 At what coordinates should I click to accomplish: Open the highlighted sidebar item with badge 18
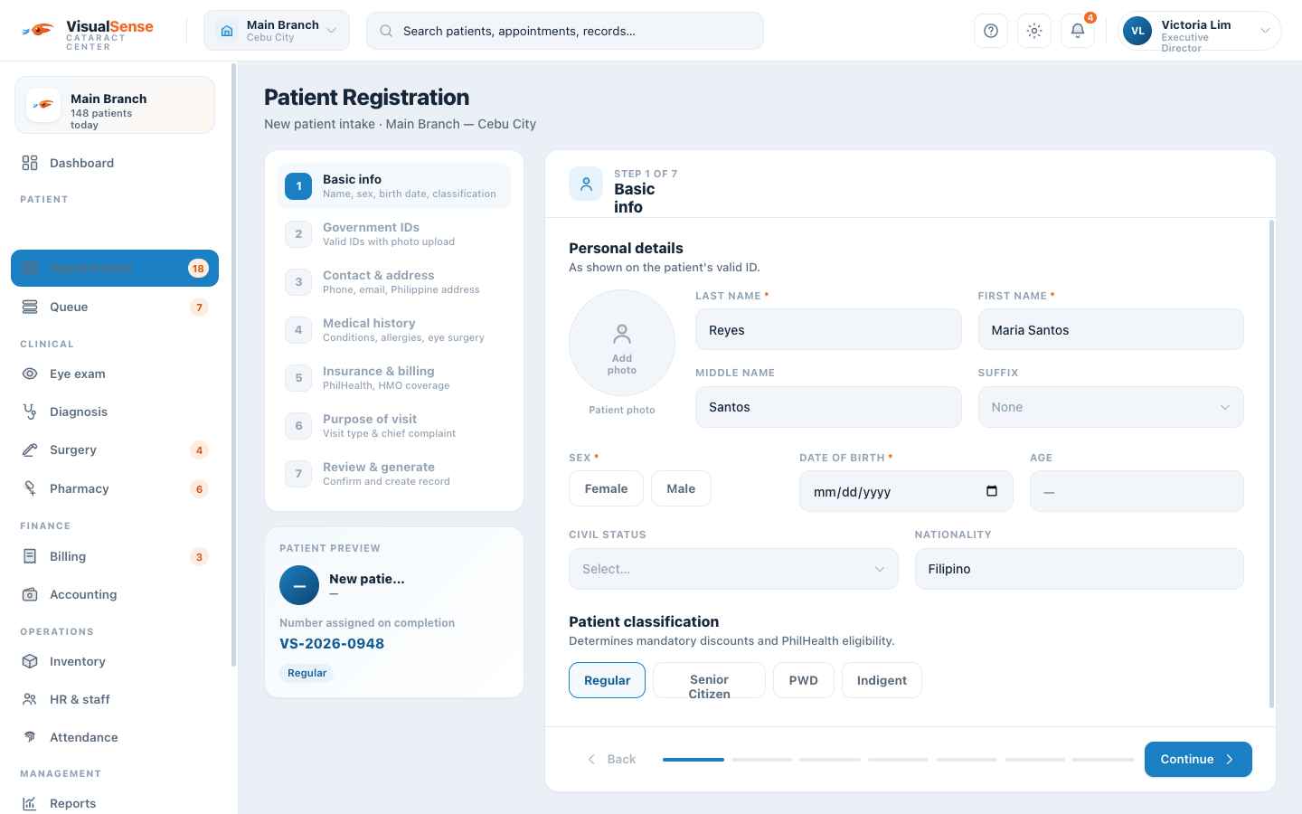(x=115, y=268)
